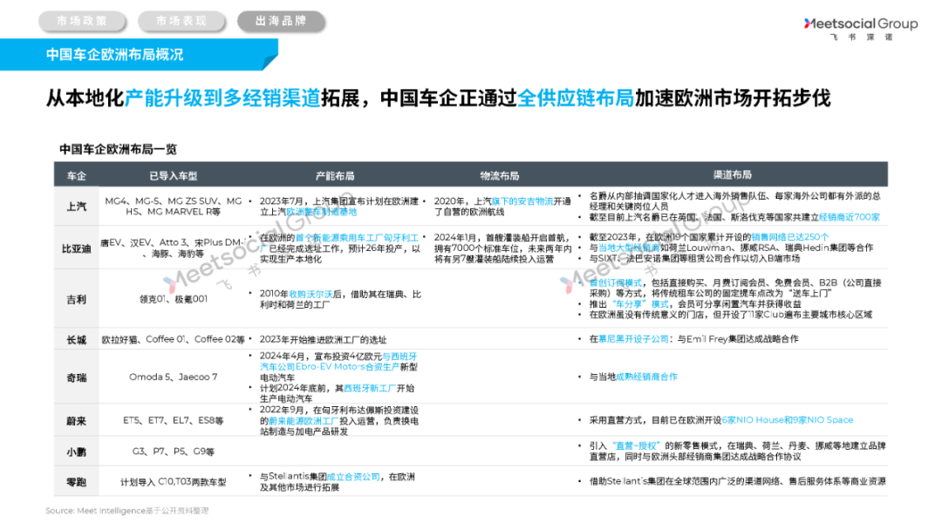942x530 pixels.
Task: Select the 零跑 row label
Action: coord(76,481)
